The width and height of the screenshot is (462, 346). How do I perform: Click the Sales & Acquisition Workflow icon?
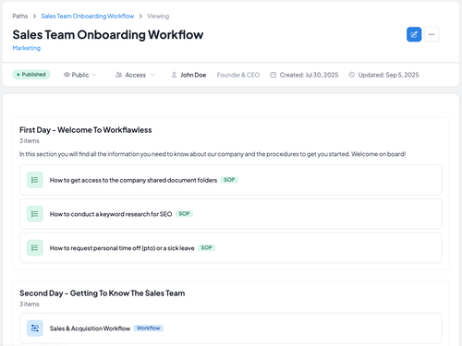(x=35, y=328)
